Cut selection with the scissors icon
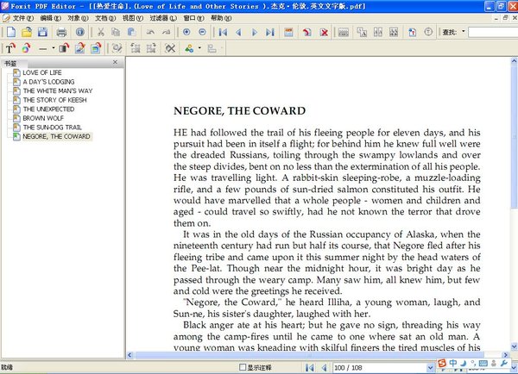The width and height of the screenshot is (518, 374). tap(101, 32)
